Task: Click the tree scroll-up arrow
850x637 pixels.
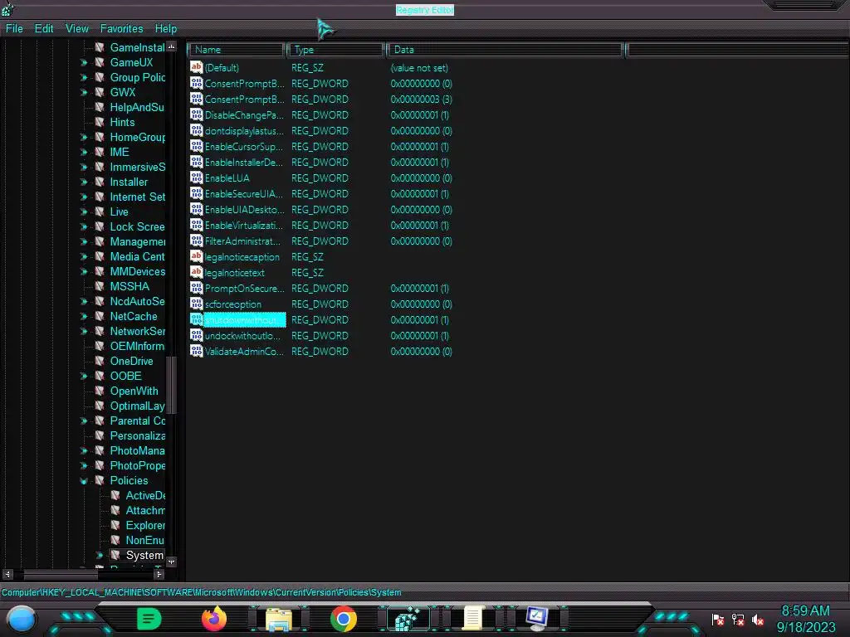Action: pyautogui.click(x=171, y=47)
